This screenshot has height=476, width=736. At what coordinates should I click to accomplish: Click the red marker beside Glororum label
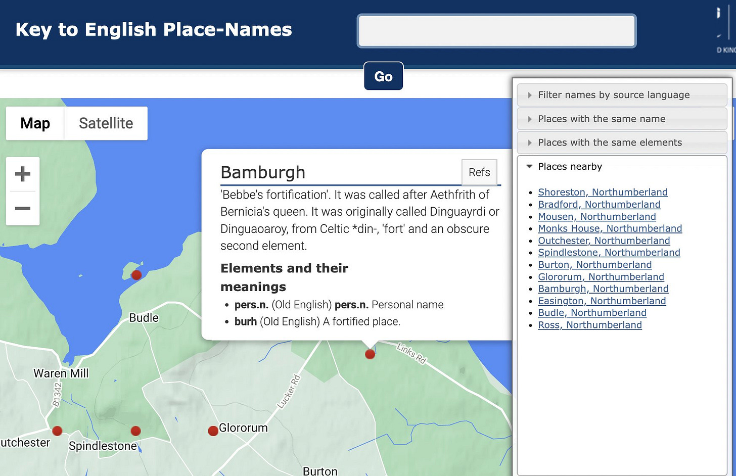[213, 431]
